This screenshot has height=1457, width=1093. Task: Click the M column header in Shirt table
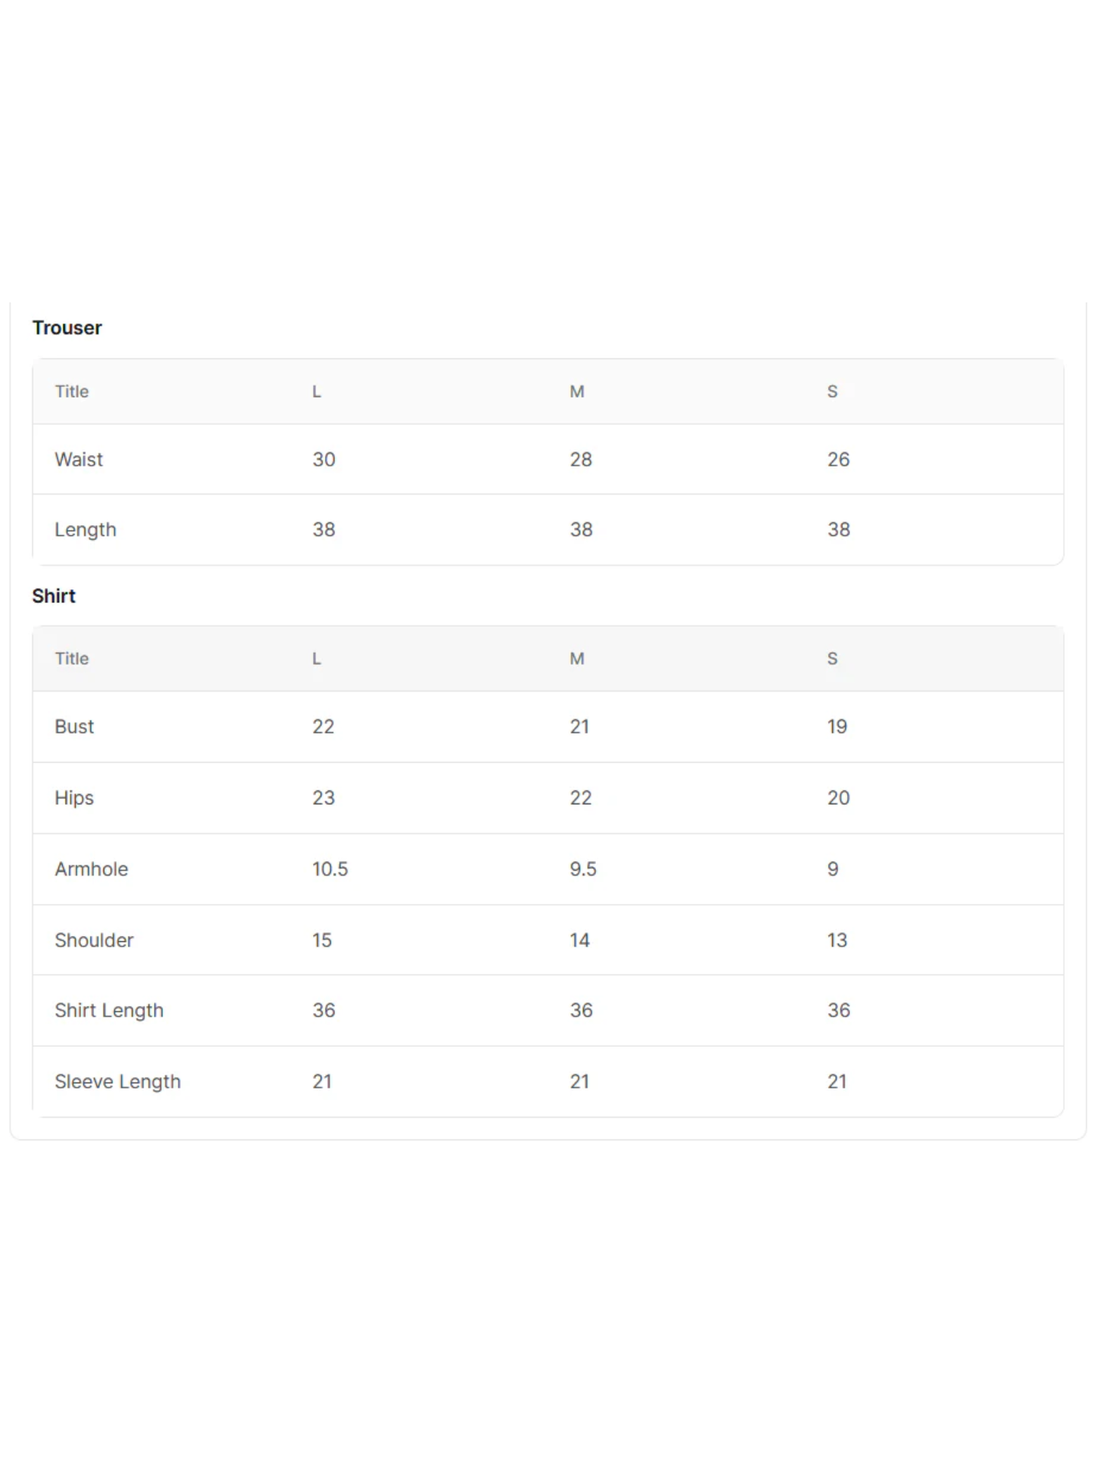[576, 659]
